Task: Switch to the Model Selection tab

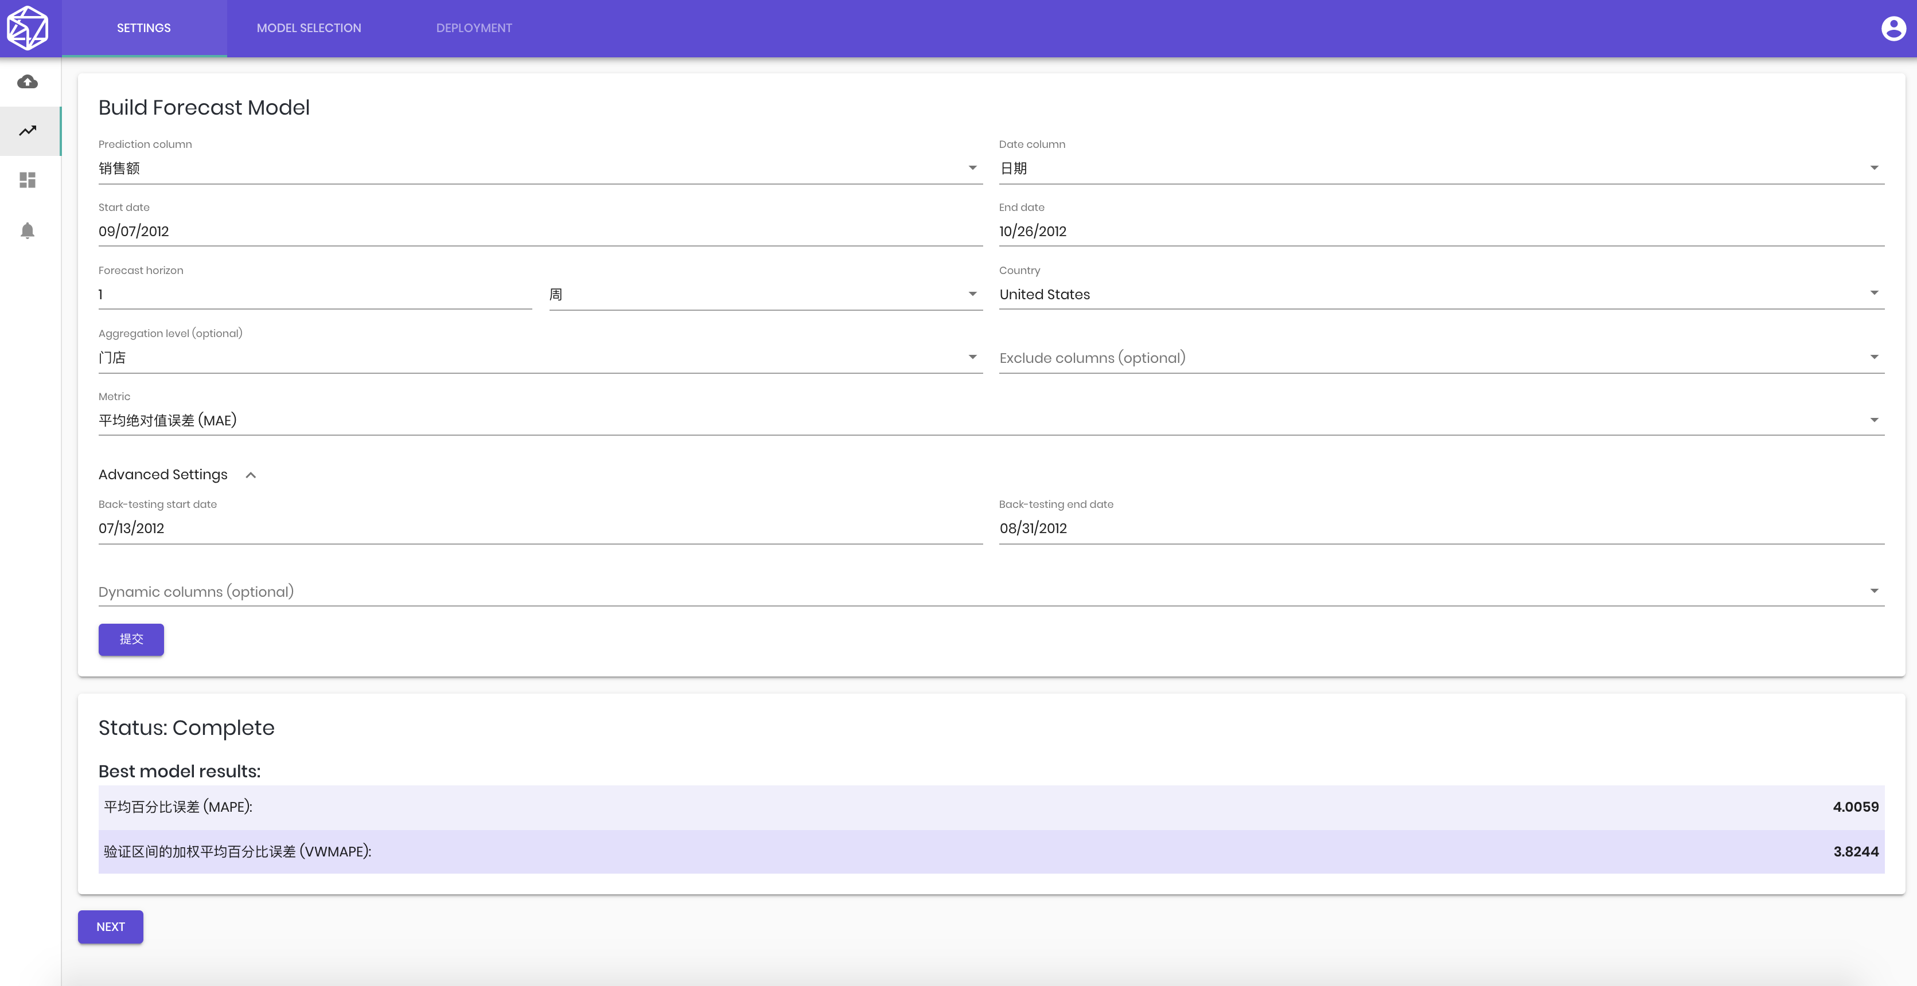Action: (x=309, y=28)
